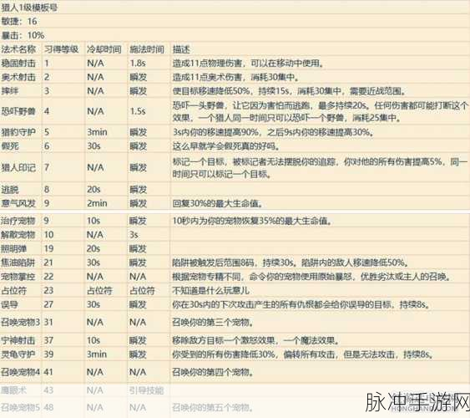This screenshot has height=418, width=470.
Task: Select the 摔绊 spell name cell
Action: point(10,91)
